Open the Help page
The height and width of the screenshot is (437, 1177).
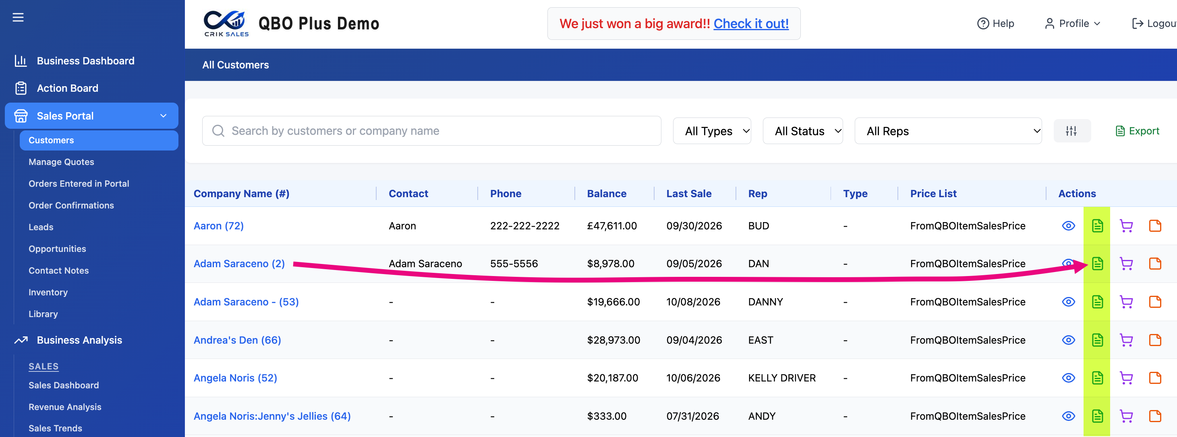995,24
